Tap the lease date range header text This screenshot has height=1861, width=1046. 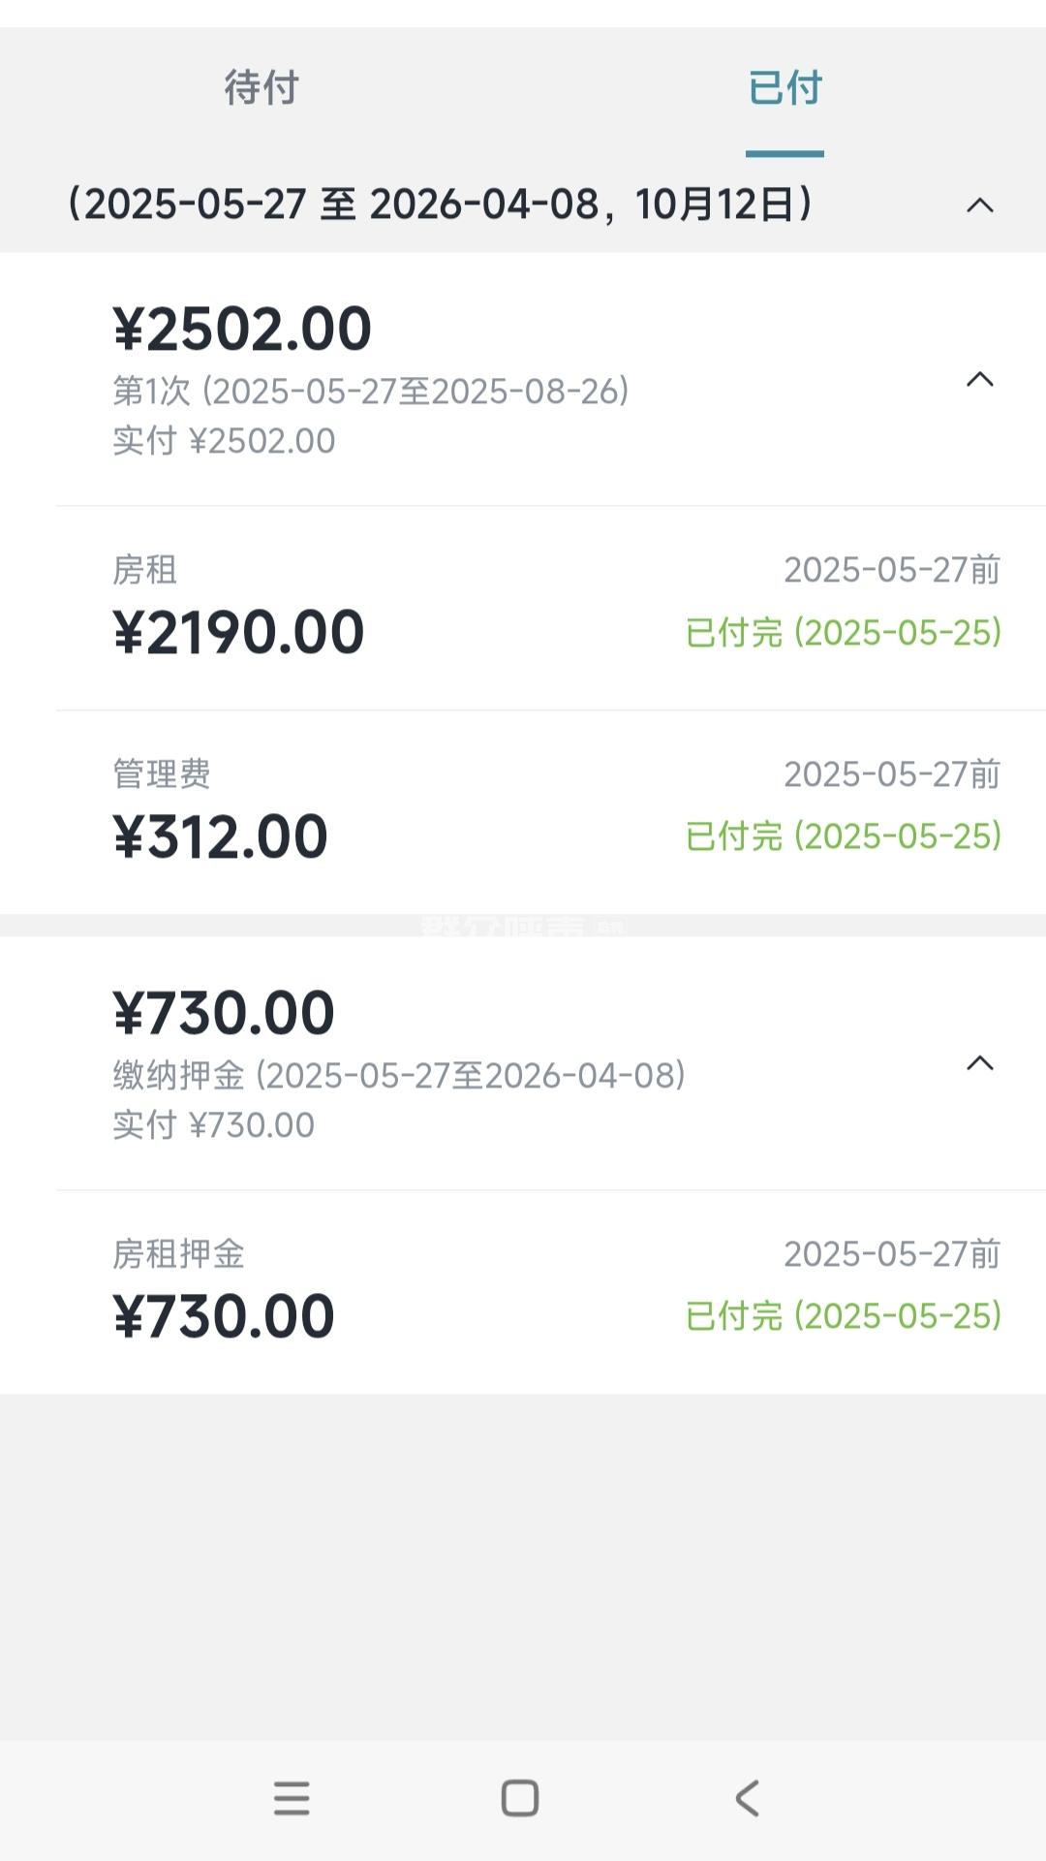coord(440,205)
